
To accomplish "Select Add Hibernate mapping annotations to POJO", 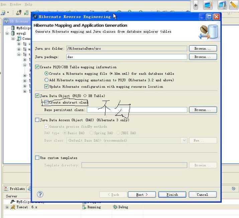I will tap(46, 80).
